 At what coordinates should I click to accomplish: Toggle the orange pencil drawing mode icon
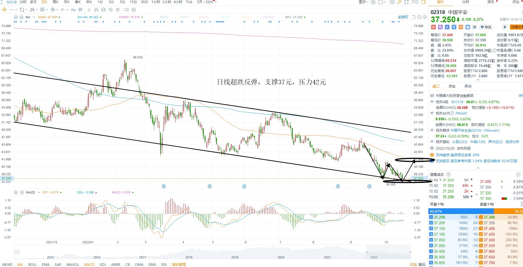pyautogui.click(x=399, y=2)
